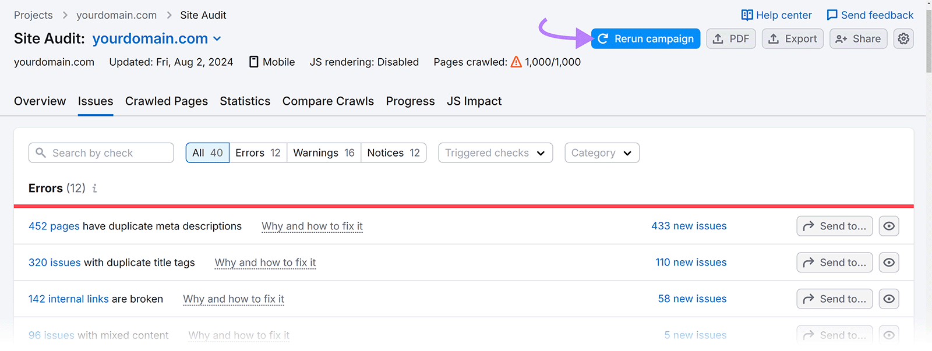
Task: Click the Share button
Action: (858, 38)
